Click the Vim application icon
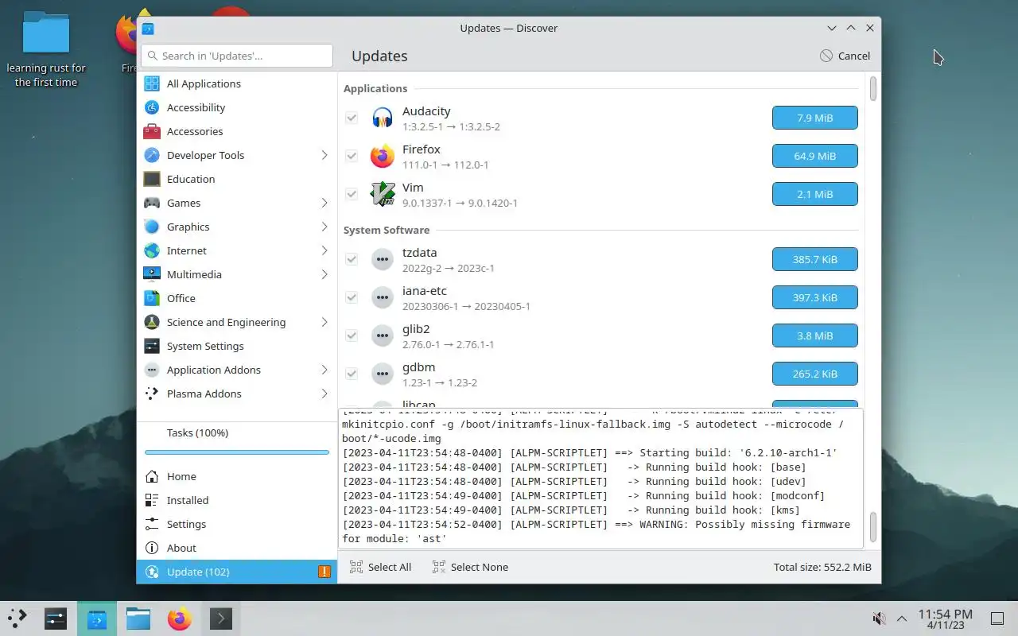The height and width of the screenshot is (636, 1018). pyautogui.click(x=383, y=194)
